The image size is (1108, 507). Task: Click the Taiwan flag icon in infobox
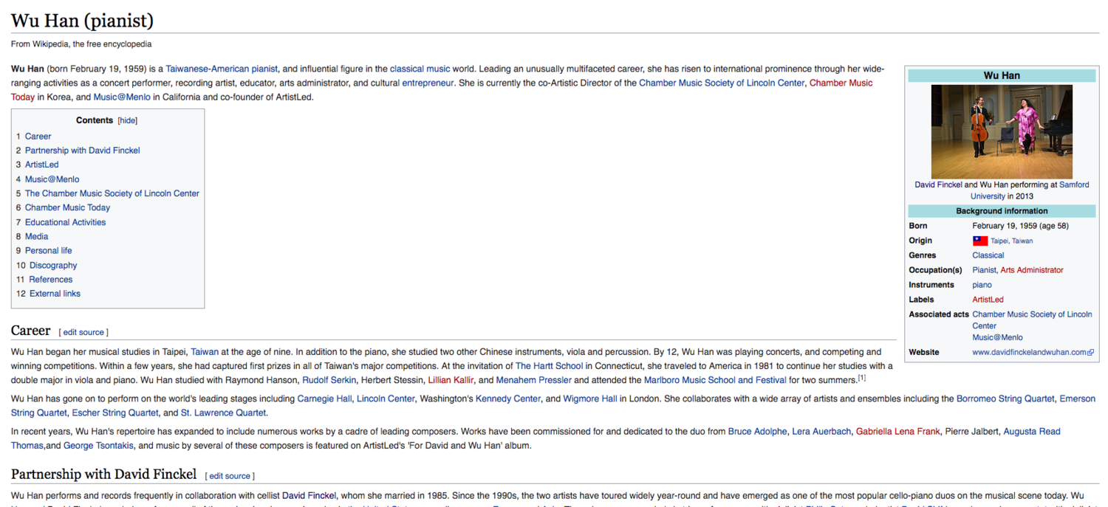click(980, 241)
